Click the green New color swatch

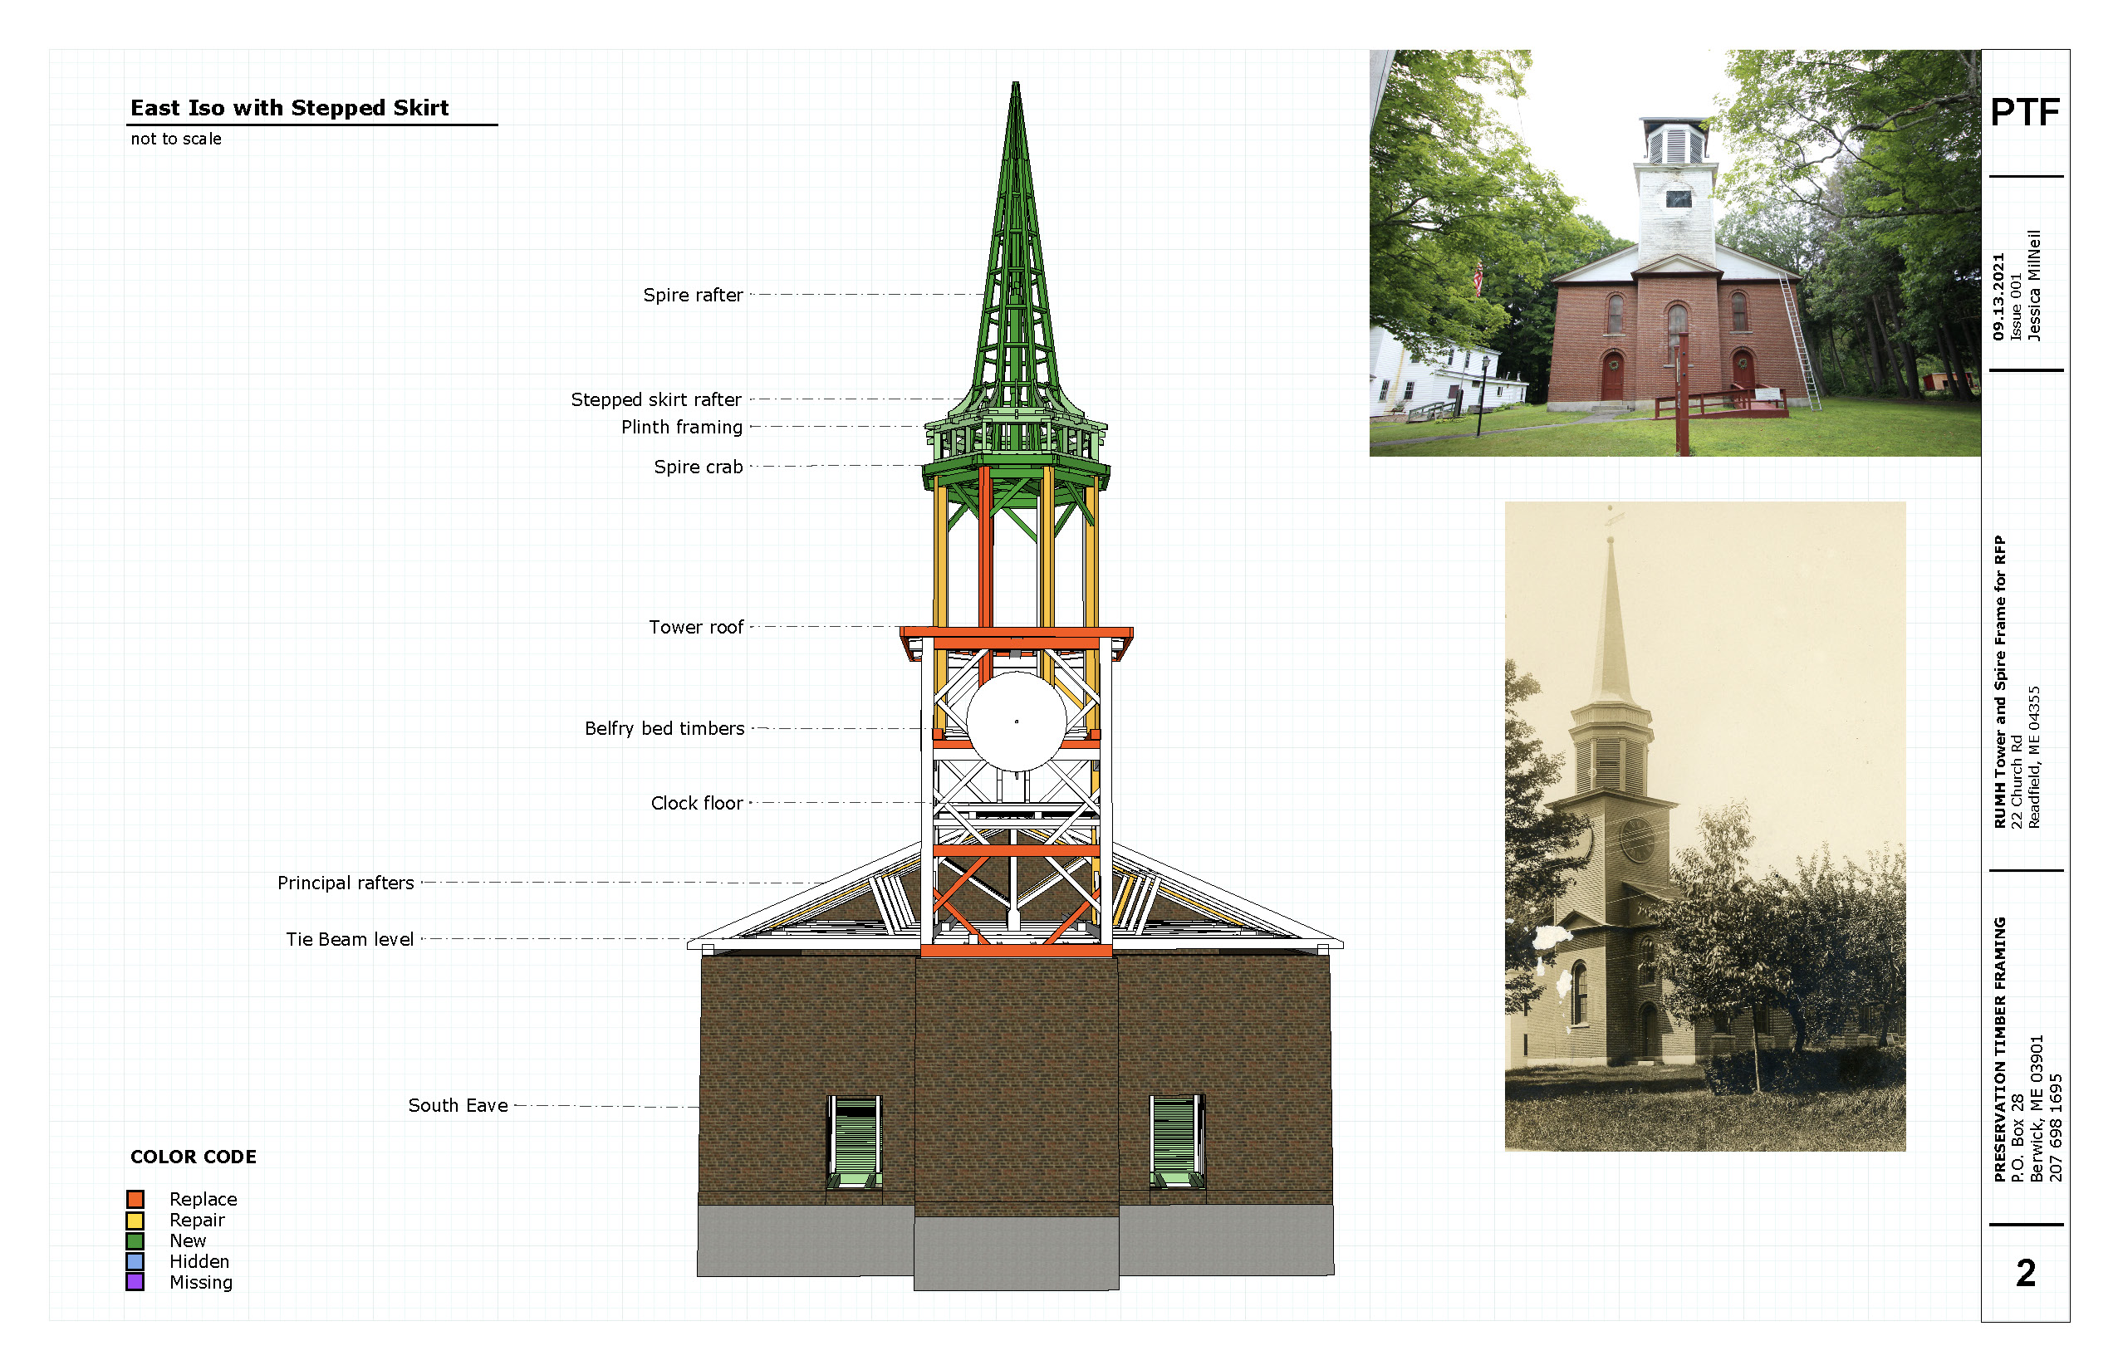(x=135, y=1241)
